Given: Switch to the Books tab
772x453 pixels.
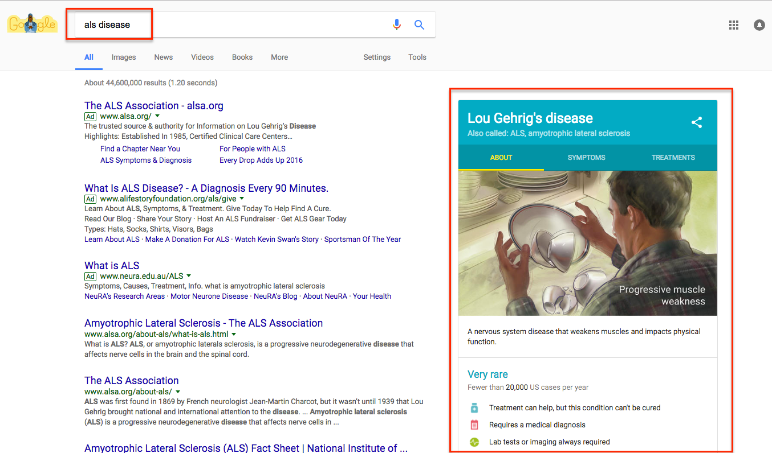Looking at the screenshot, I should 242,57.
